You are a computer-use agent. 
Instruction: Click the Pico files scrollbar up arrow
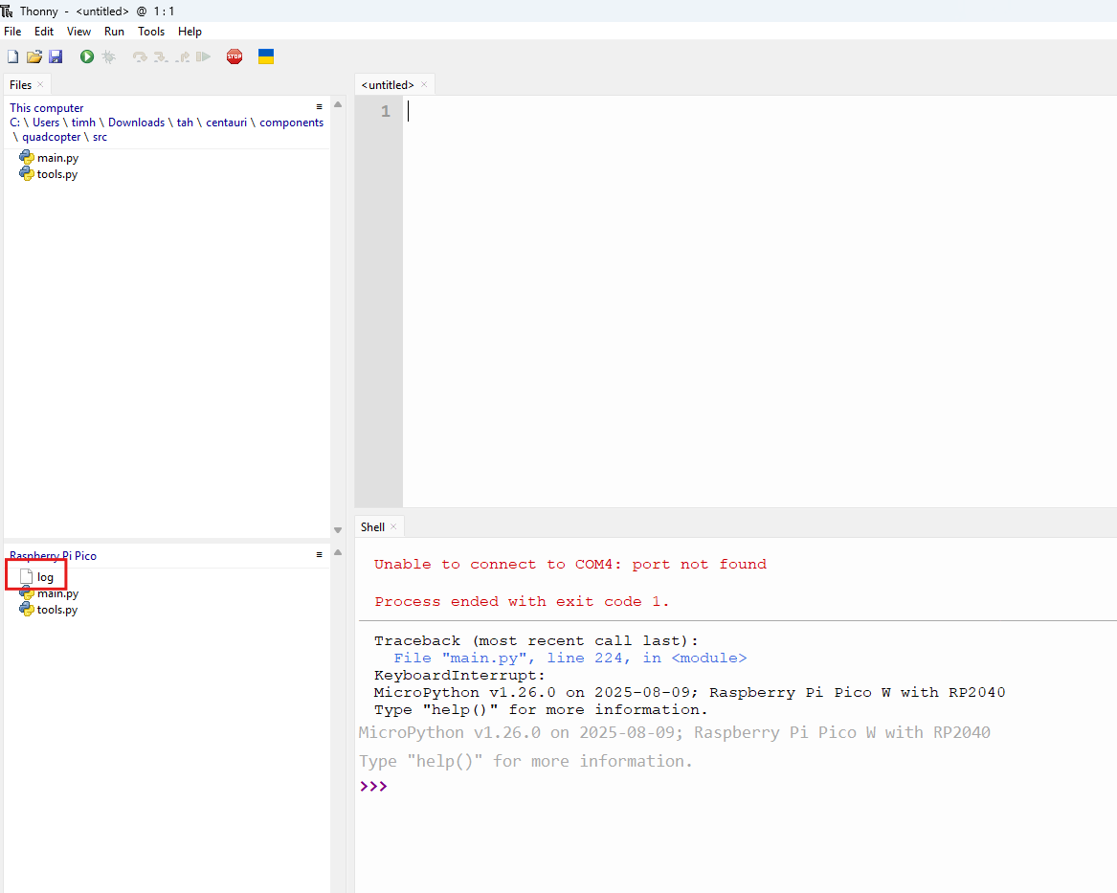pyautogui.click(x=339, y=552)
